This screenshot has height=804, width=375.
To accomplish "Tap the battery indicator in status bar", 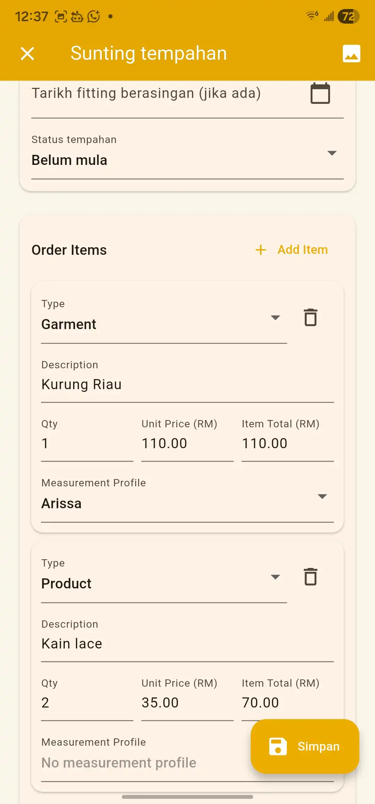I will (349, 16).
